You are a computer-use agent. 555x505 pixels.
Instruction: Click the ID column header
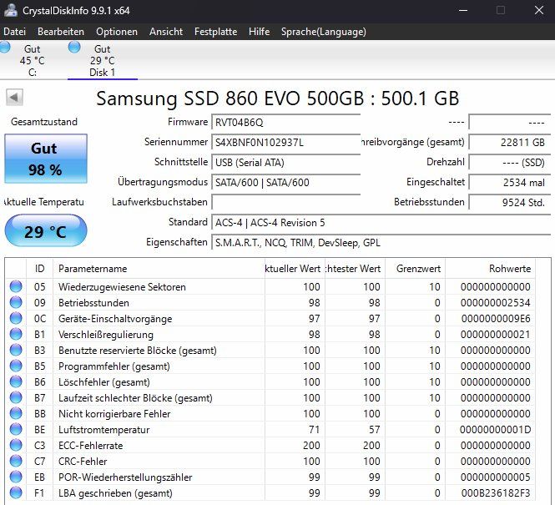tap(40, 269)
